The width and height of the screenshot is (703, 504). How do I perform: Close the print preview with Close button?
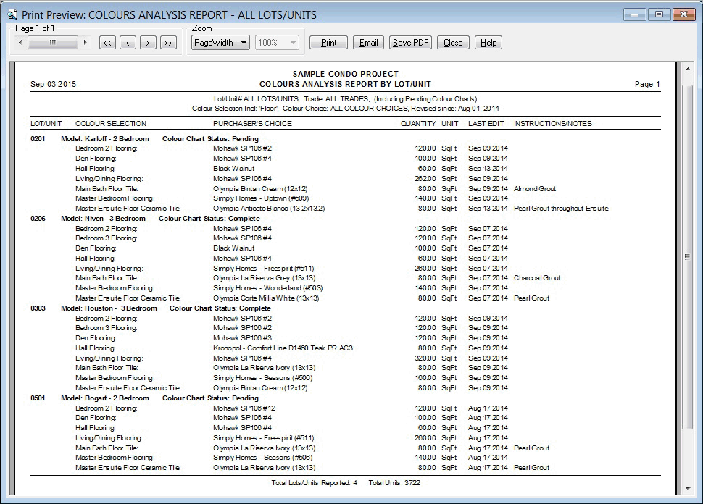click(453, 43)
